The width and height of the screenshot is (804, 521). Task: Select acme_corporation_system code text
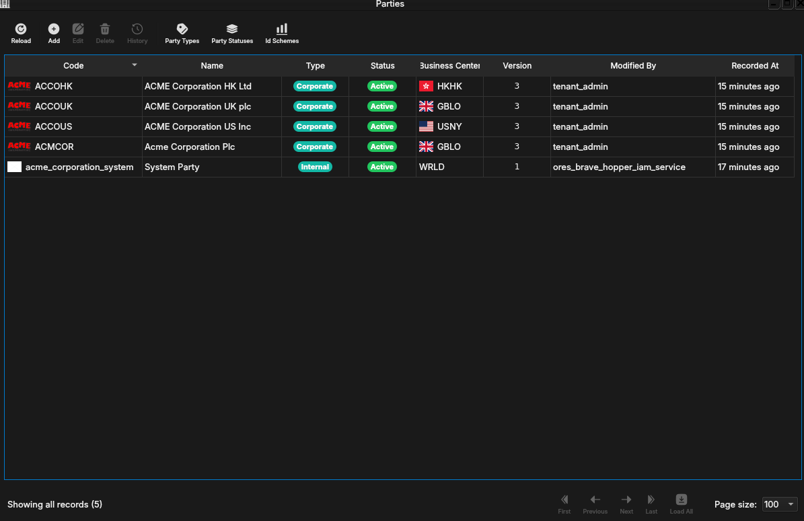coord(79,167)
